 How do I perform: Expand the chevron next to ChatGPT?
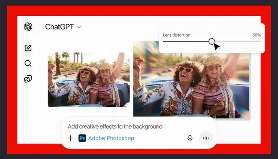(79, 27)
